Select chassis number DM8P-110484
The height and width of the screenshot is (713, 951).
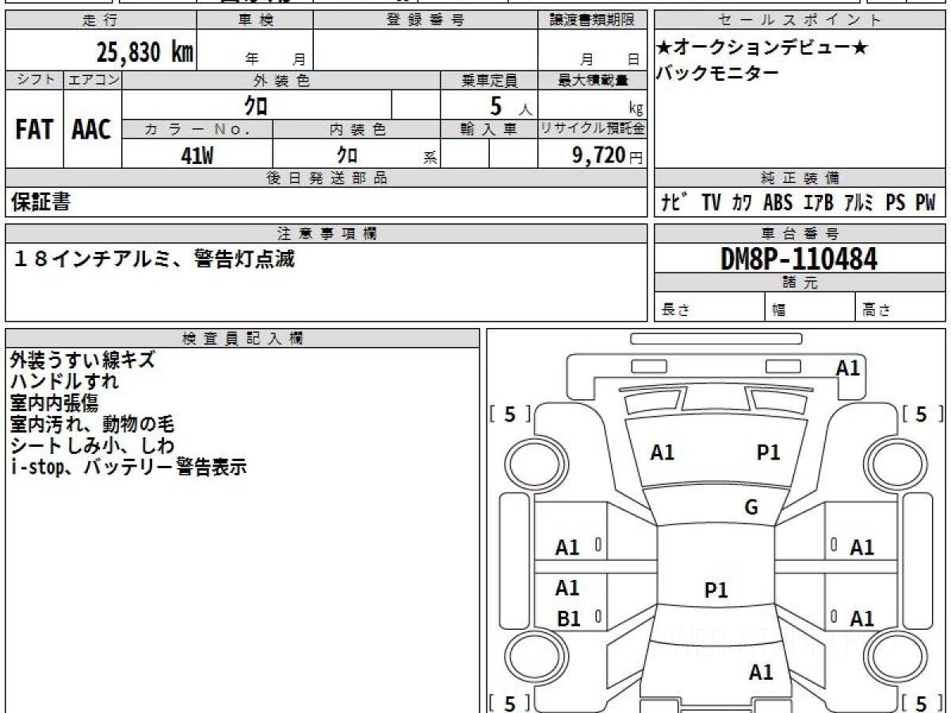tap(799, 258)
